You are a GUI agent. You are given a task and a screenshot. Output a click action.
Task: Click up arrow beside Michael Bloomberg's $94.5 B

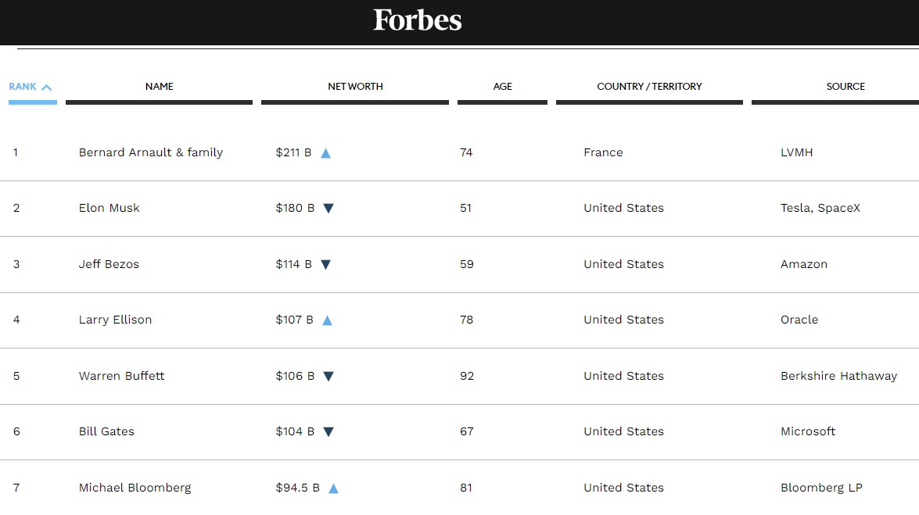coord(333,488)
